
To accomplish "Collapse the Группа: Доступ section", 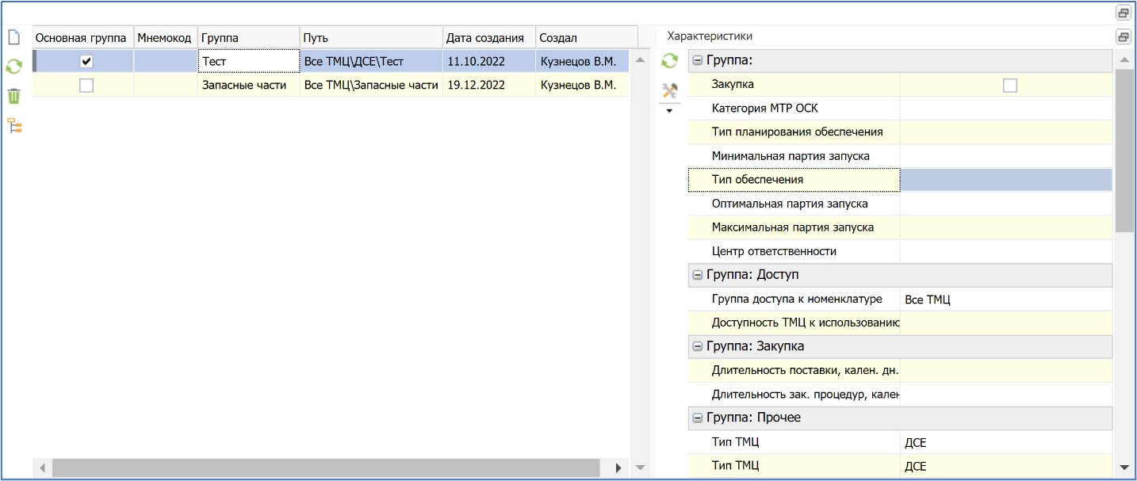I will click(698, 275).
